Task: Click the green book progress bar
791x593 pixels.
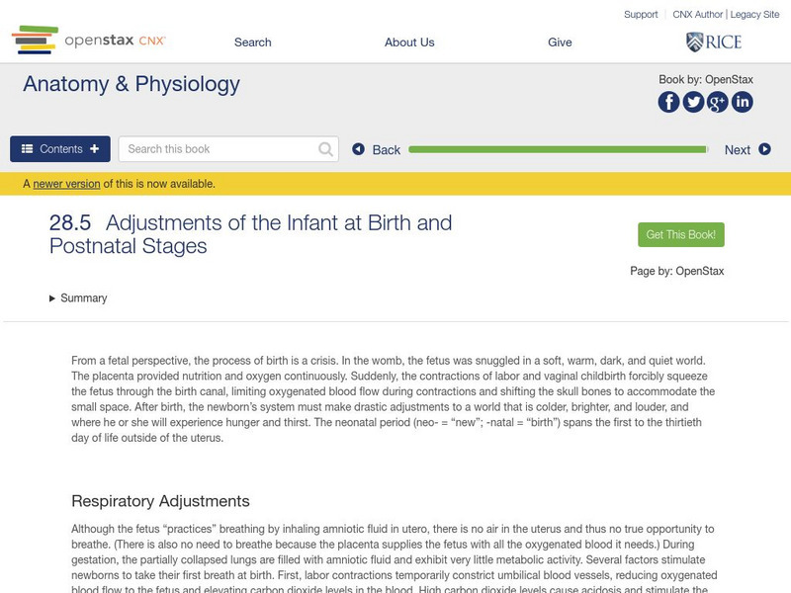Action: [558, 149]
